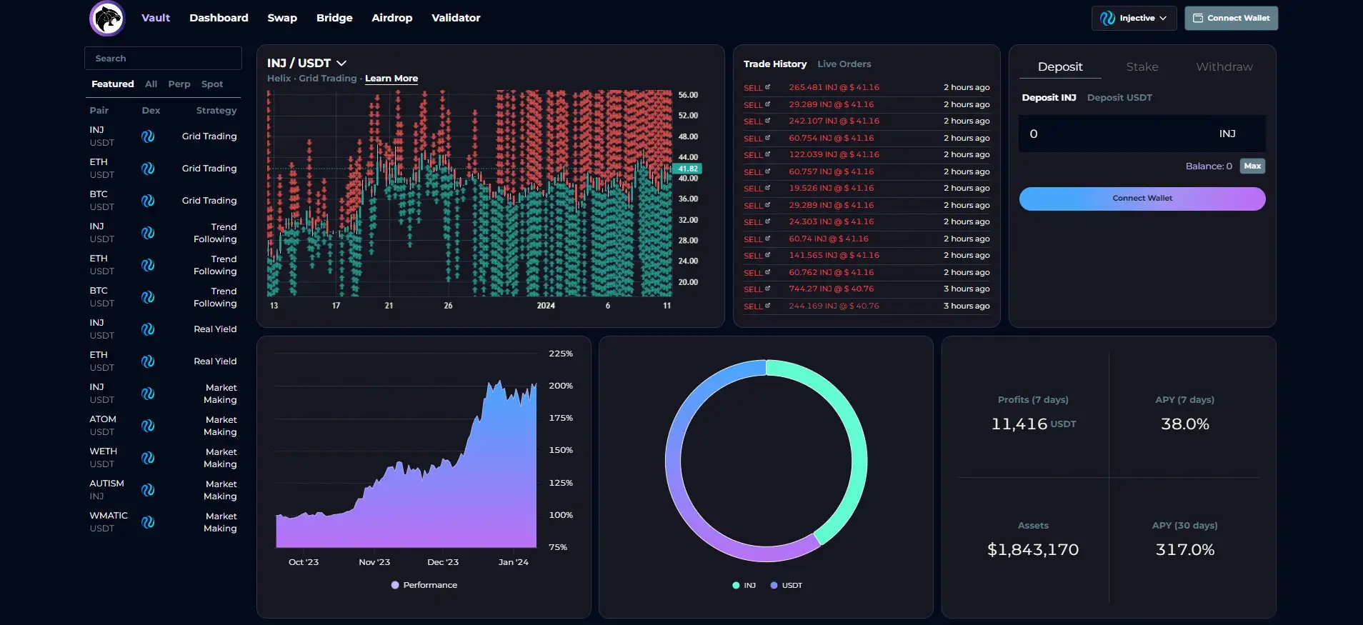This screenshot has height=625, width=1363.
Task: Click the Dex icon for ETH/USDT Real Yield
Action: tap(148, 361)
